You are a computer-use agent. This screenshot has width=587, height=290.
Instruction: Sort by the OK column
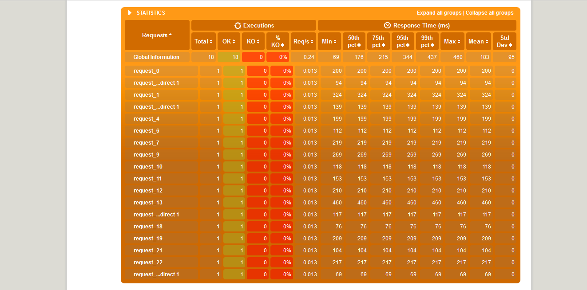click(x=235, y=42)
